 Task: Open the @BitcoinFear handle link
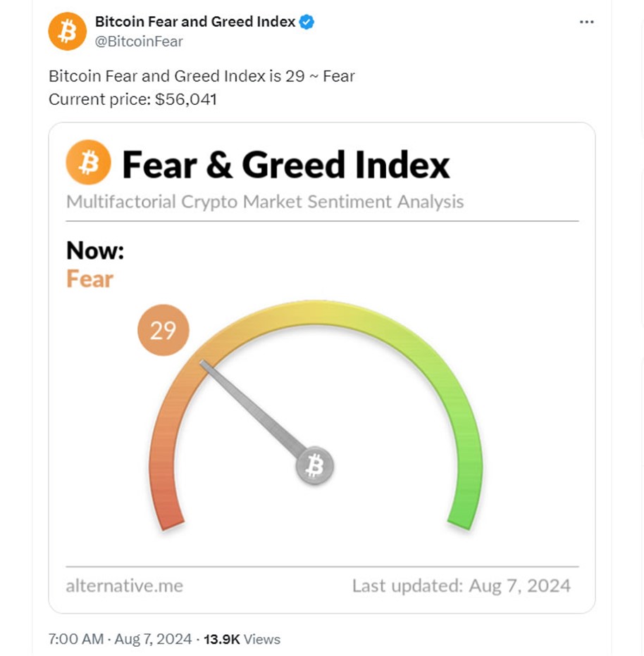pos(139,42)
